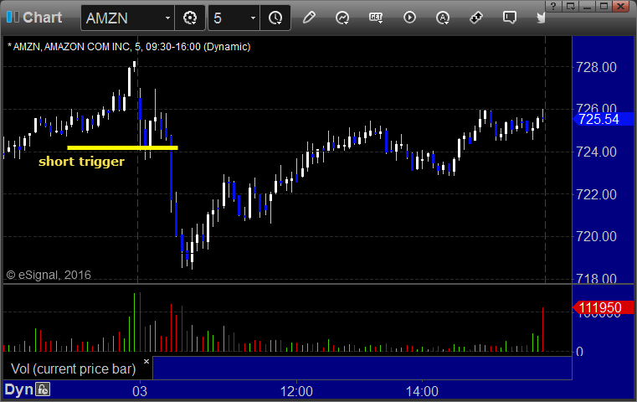Image resolution: width=637 pixels, height=402 pixels.
Task: Open the help question mark button
Action: point(553,6)
